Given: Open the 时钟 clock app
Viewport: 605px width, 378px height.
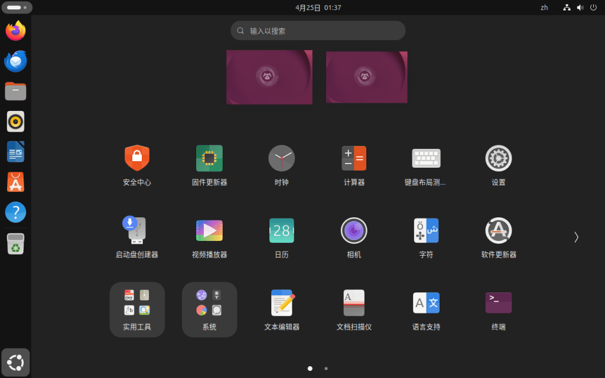Looking at the screenshot, I should tap(282, 165).
